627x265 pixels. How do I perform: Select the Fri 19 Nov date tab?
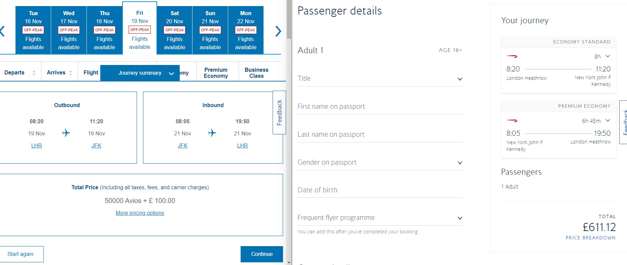pos(140,30)
